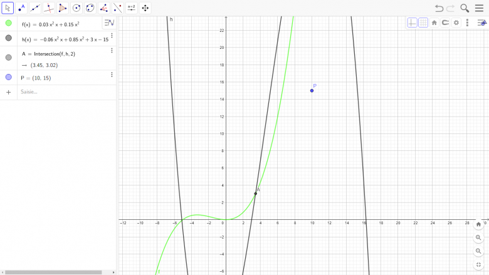
Task: Toggle visibility of function f(x)
Action: coord(9,23)
